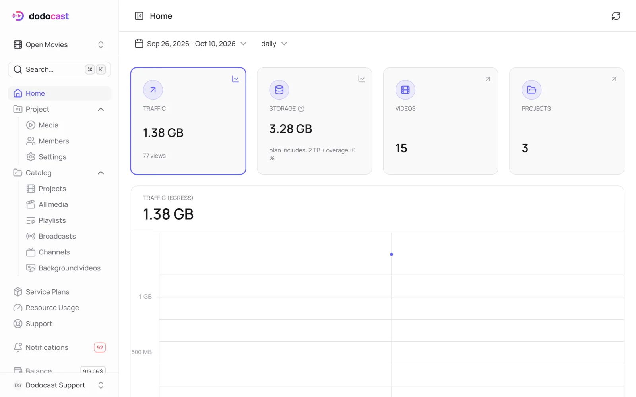Collapse the Catalog section

click(101, 173)
